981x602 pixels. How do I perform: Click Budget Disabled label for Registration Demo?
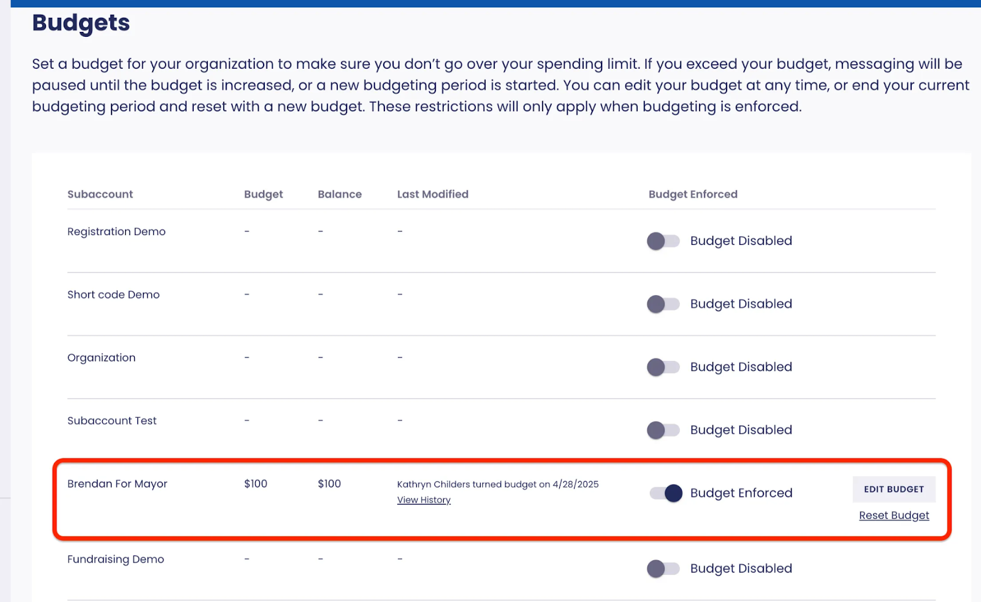741,241
